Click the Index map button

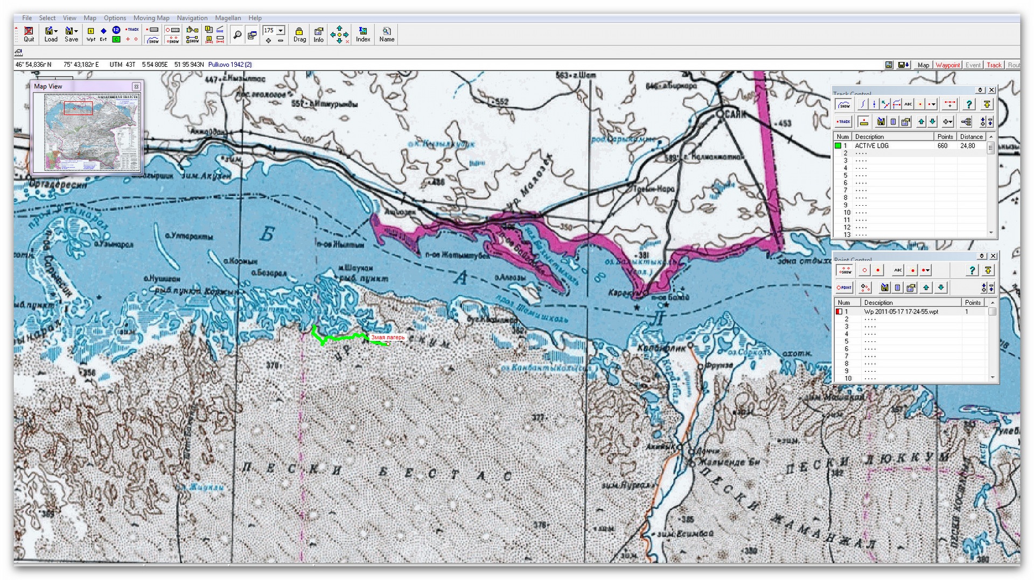tap(363, 34)
